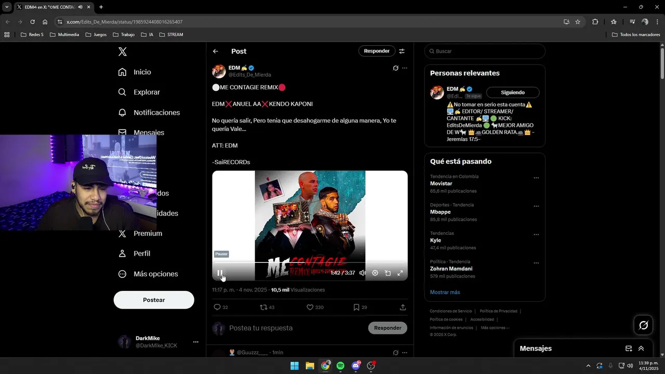
Task: Open Chrome extensions puzzle icon
Action: tap(595, 22)
